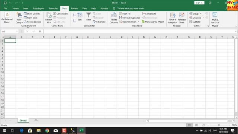Open Outline dialog launcher

[x=208, y=26]
